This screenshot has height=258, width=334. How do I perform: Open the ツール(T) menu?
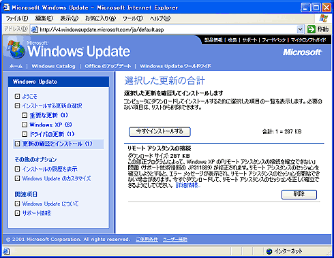pos(133,18)
